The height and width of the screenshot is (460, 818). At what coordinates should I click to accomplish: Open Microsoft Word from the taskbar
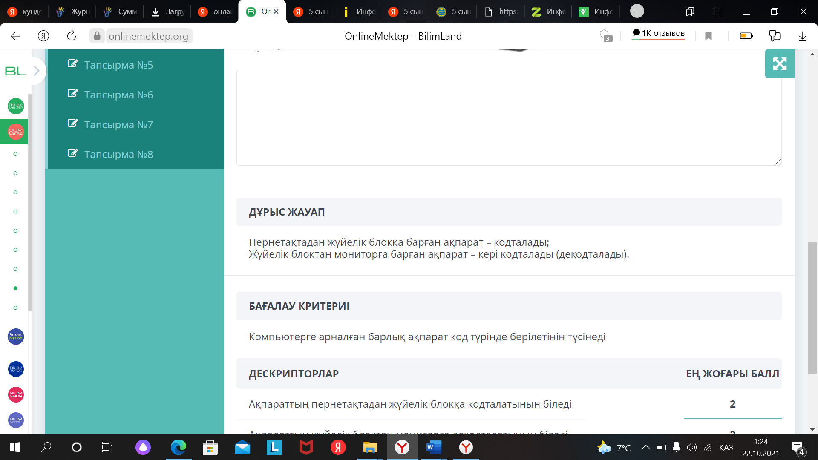434,447
